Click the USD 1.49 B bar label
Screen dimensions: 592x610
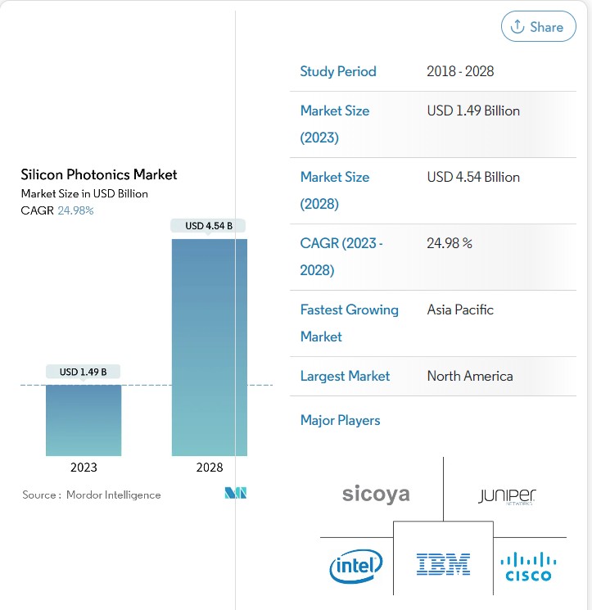click(84, 372)
